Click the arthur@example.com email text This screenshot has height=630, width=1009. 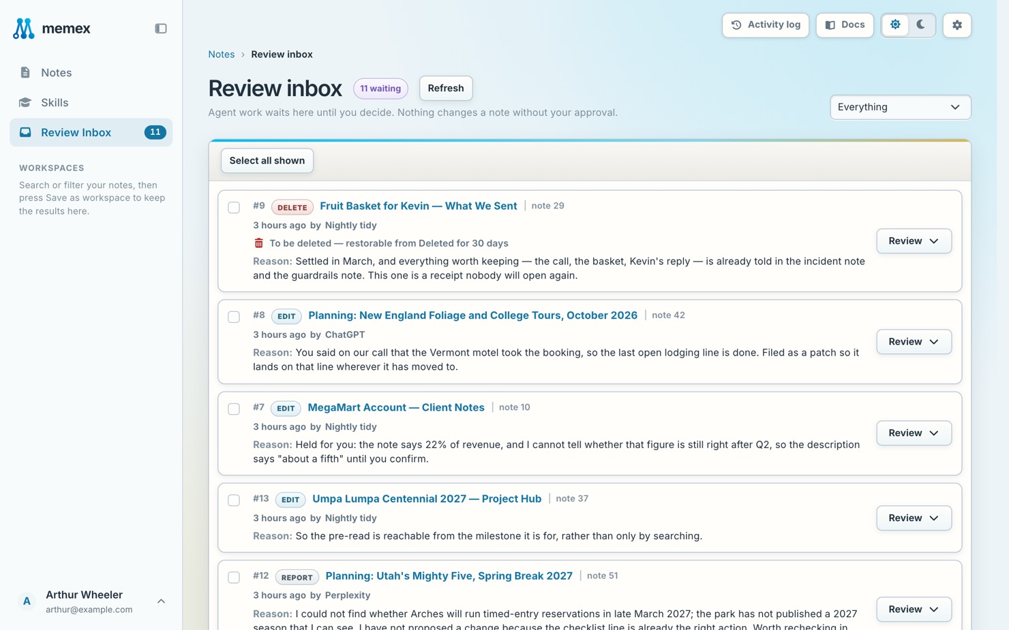89,610
